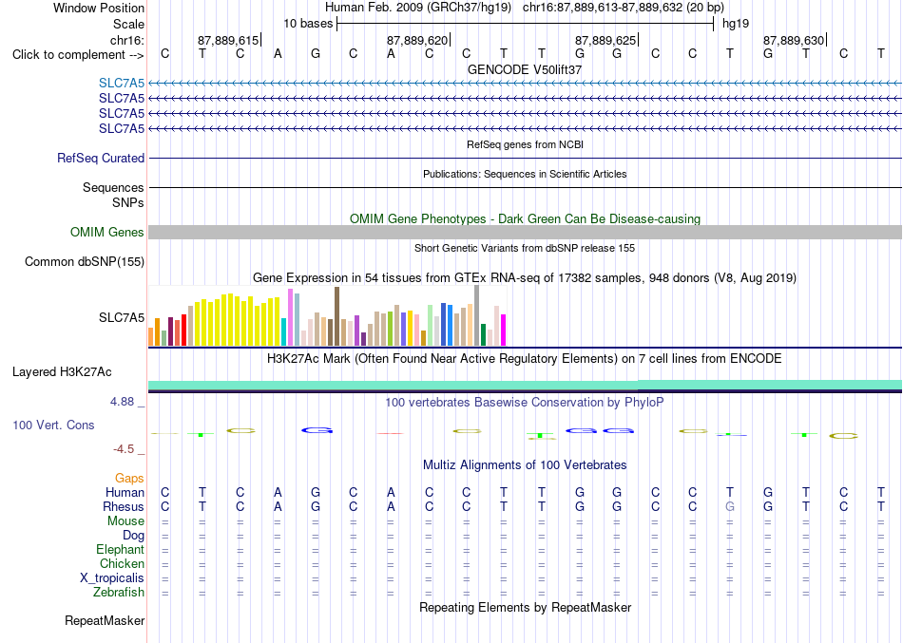Click the Publications Sequences track line
903x643 pixels.
click(525, 187)
